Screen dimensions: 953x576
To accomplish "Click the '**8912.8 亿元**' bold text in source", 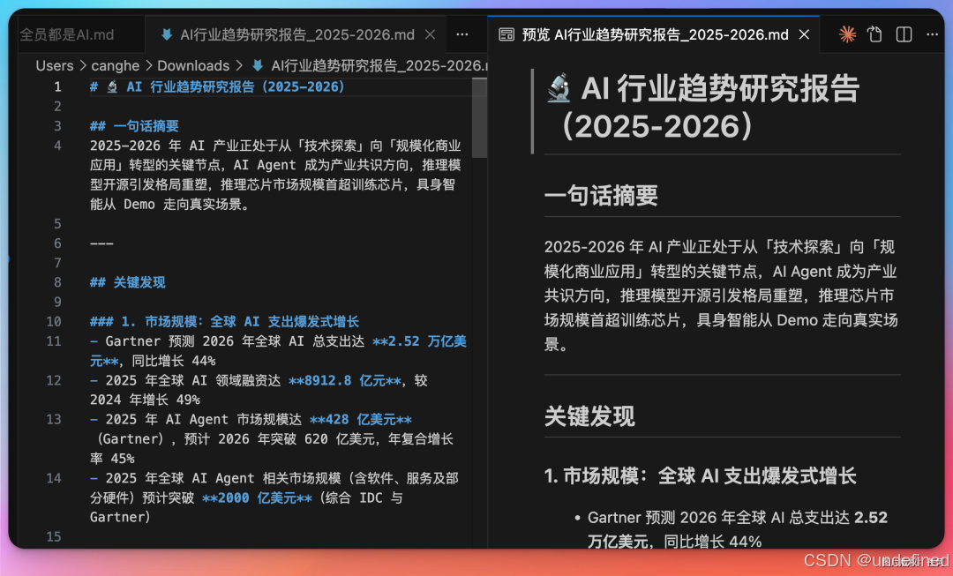I will (345, 380).
